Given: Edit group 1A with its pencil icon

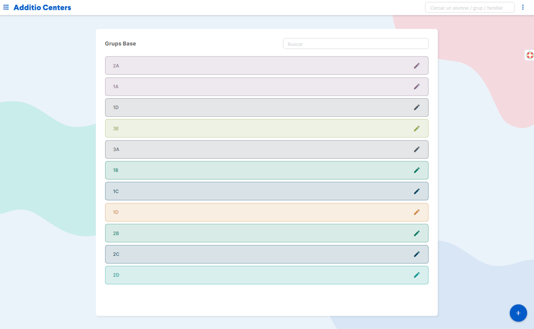Looking at the screenshot, I should pos(417,87).
